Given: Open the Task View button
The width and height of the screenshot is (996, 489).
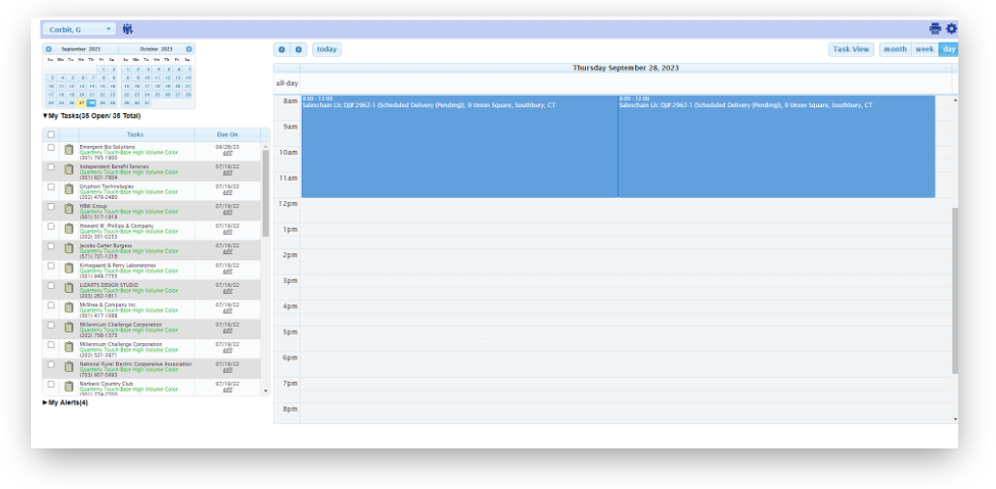Looking at the screenshot, I should point(851,49).
